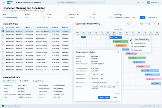Open the Batch filter dropdown
The height and width of the screenshot is (108, 162).
[57, 18]
